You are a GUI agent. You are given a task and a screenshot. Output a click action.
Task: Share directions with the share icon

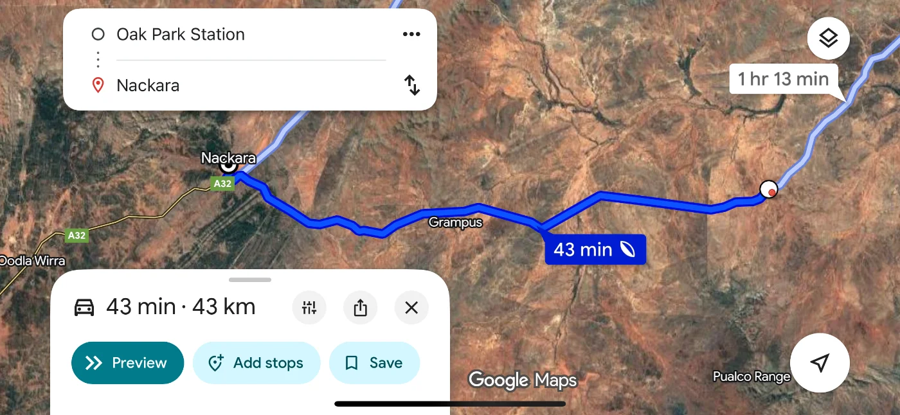click(x=361, y=308)
